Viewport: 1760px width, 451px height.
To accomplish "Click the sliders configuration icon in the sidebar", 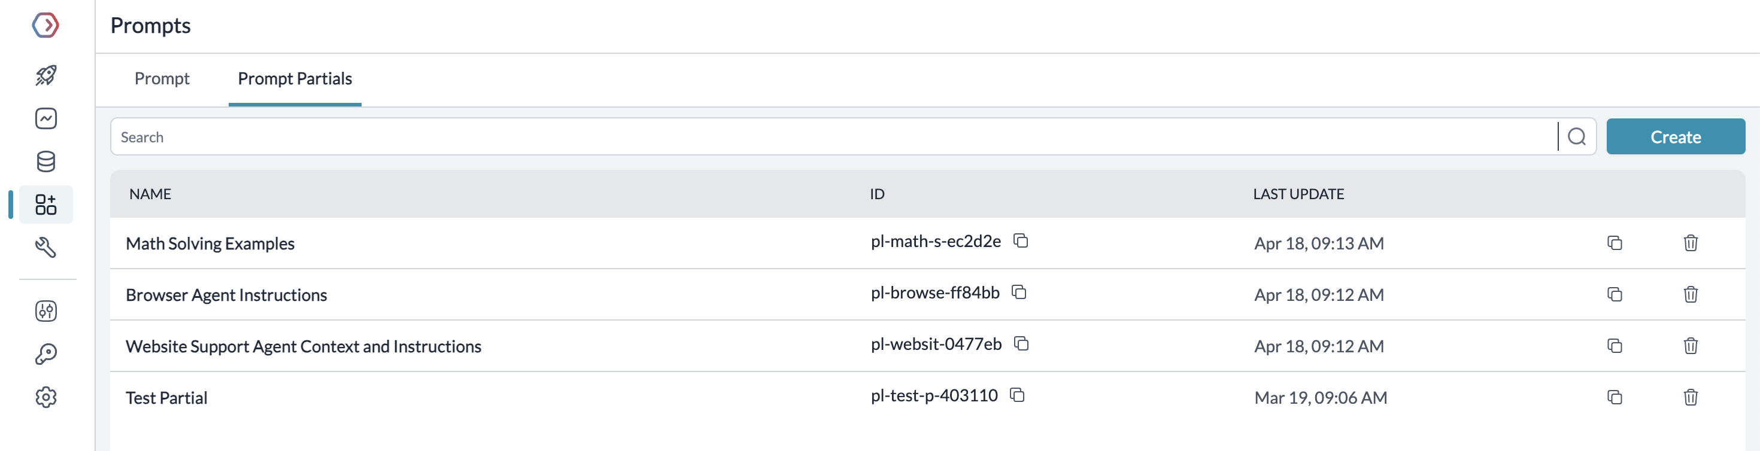I will click(45, 311).
